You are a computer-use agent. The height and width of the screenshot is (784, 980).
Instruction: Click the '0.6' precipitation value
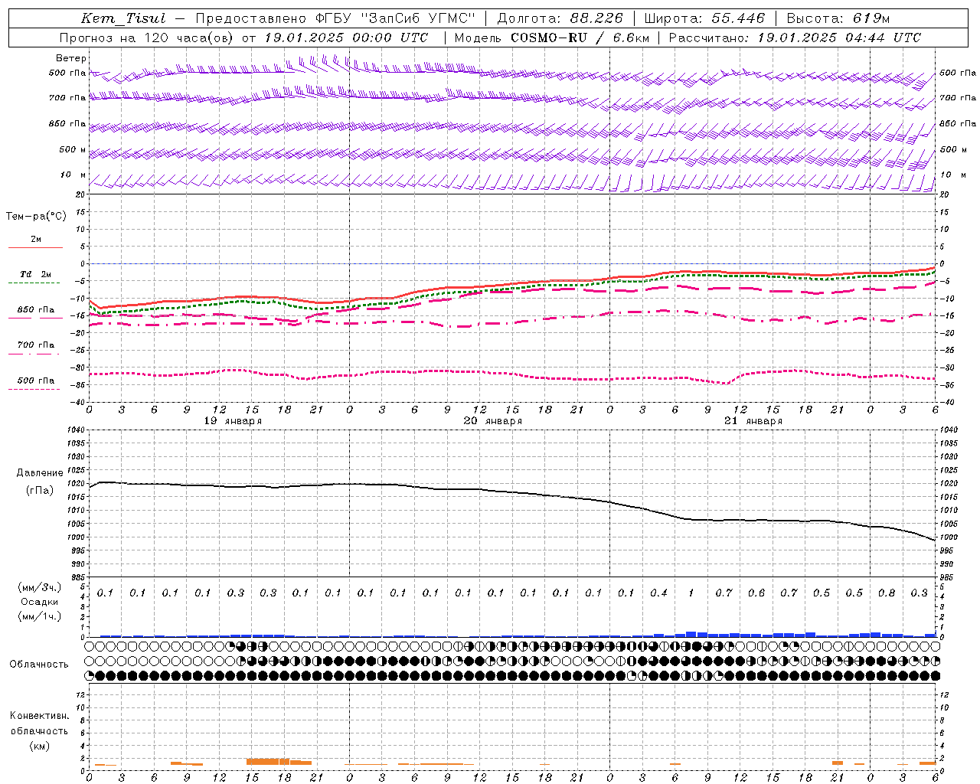coord(756,593)
